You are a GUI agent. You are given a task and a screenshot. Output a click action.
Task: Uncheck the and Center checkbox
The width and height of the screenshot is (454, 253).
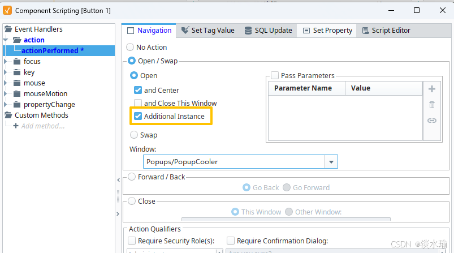138,90
